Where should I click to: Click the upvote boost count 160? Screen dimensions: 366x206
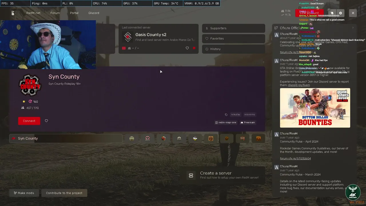click(33, 102)
